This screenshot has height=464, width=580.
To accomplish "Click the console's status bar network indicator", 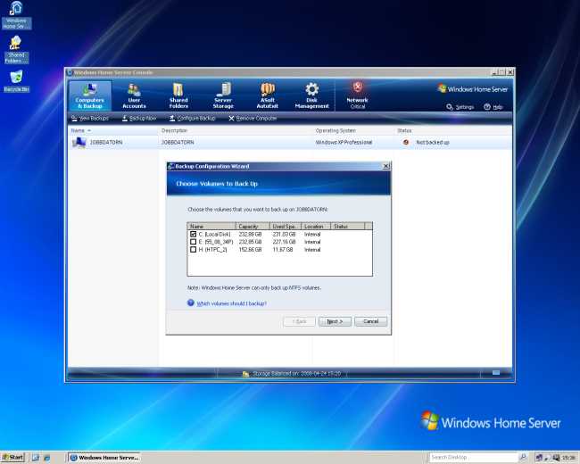I will (496, 373).
